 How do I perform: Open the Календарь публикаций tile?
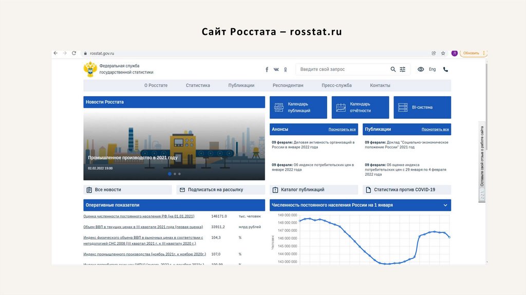tap(298, 107)
